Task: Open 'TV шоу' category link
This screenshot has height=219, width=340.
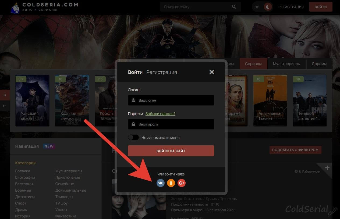Action: (62, 203)
